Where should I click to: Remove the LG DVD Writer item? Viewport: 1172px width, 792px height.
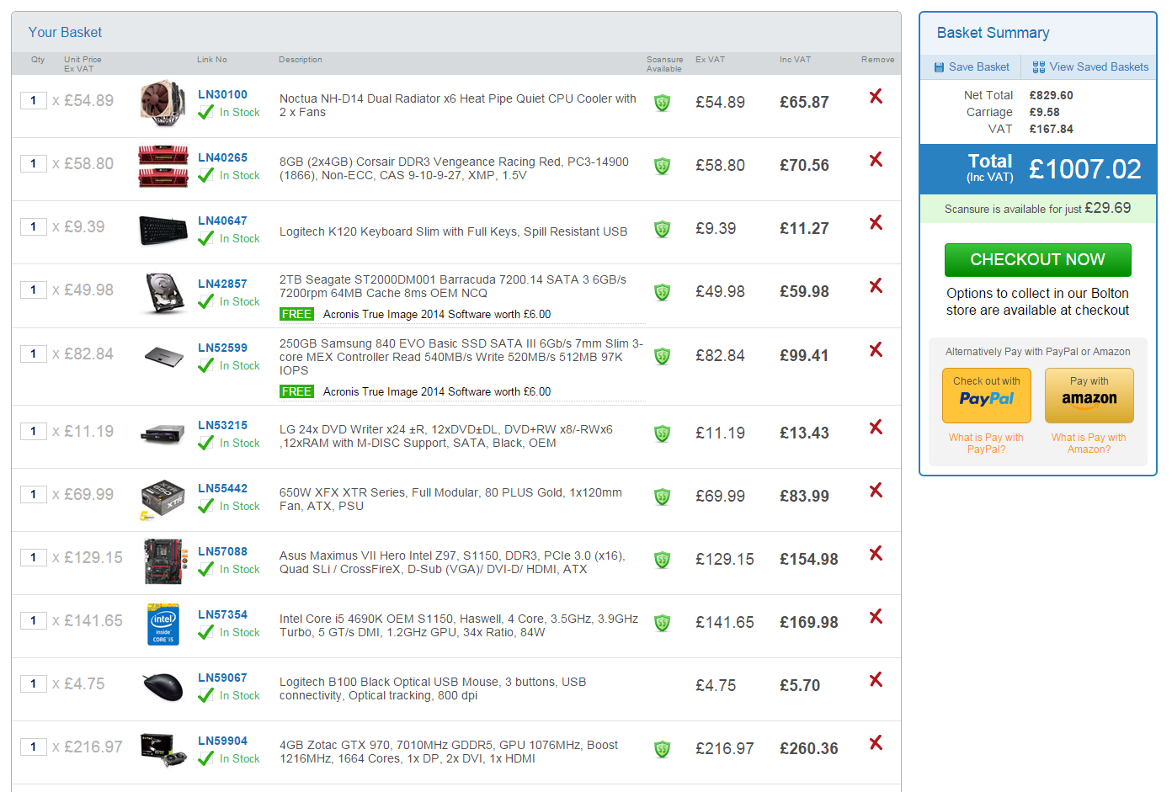click(x=876, y=428)
